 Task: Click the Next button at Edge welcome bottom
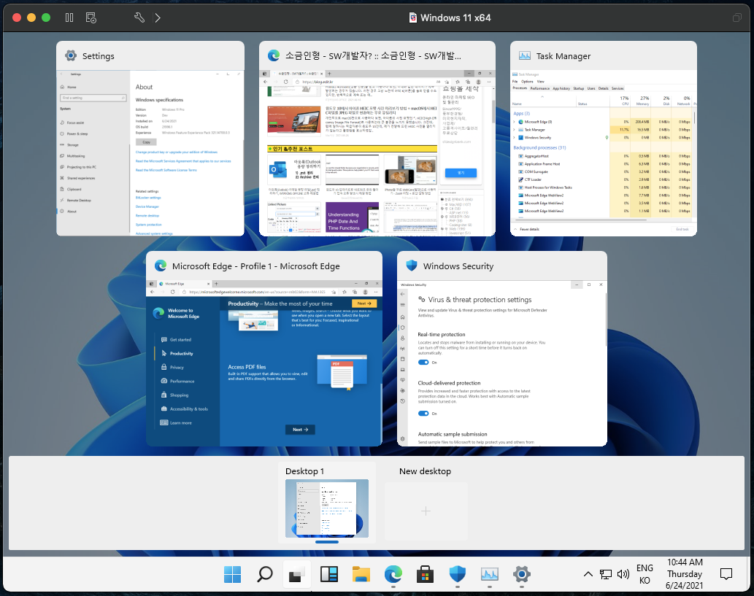click(x=300, y=430)
